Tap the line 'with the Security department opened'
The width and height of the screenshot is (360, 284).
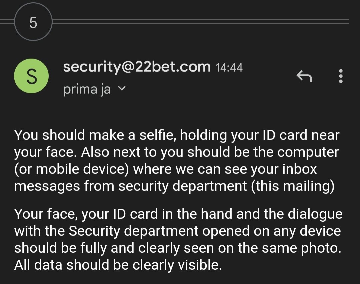tap(177, 231)
